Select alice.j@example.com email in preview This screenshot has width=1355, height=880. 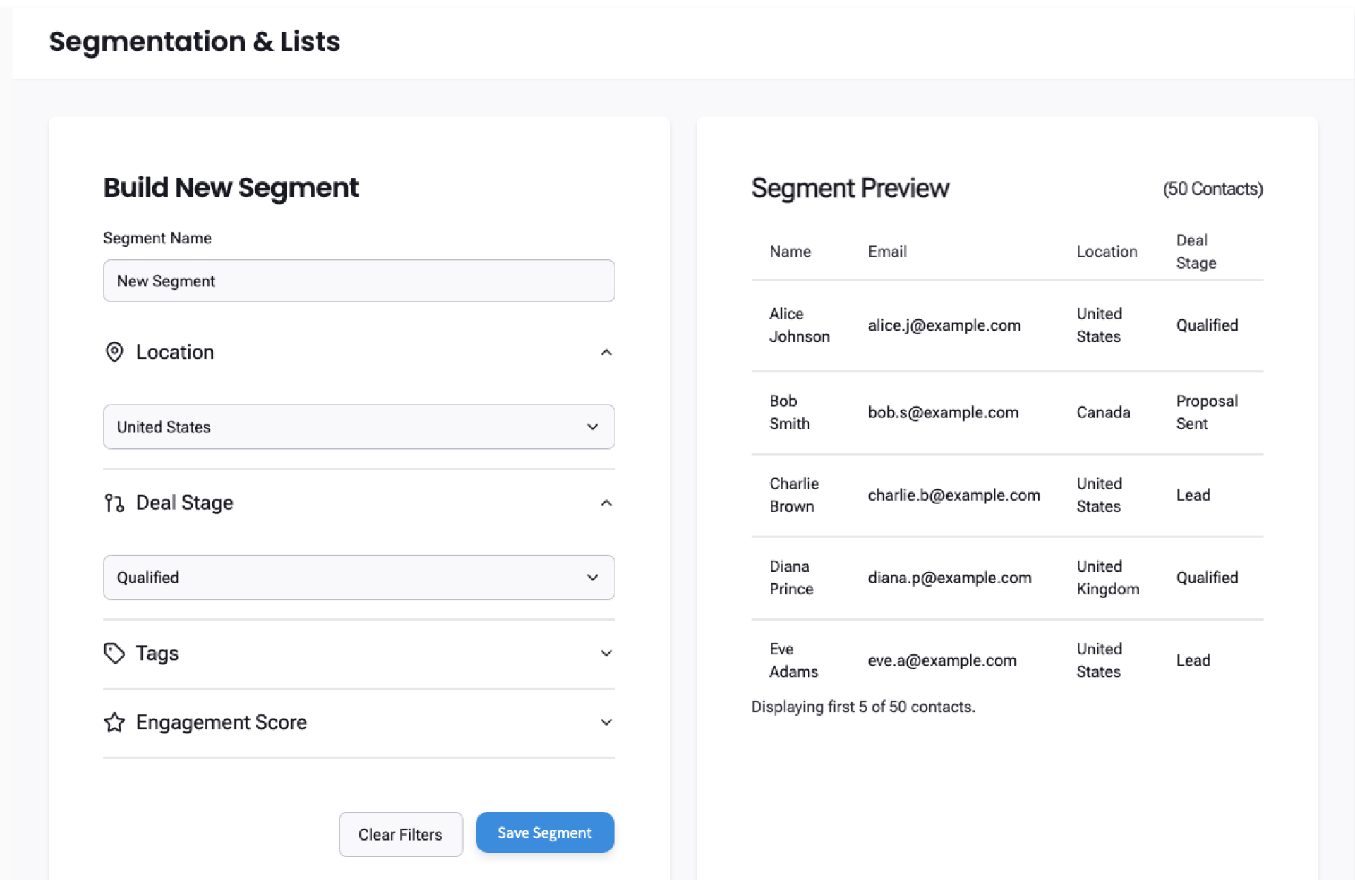(944, 325)
